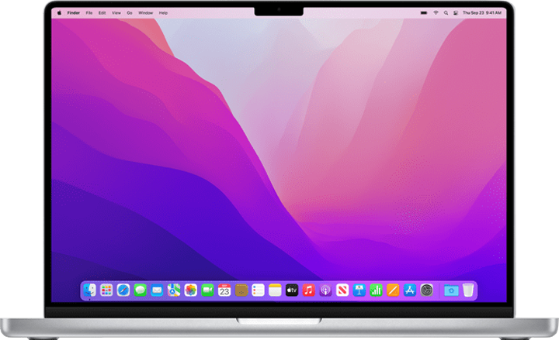
Task: Launch Safari from the dock
Action: (x=123, y=290)
